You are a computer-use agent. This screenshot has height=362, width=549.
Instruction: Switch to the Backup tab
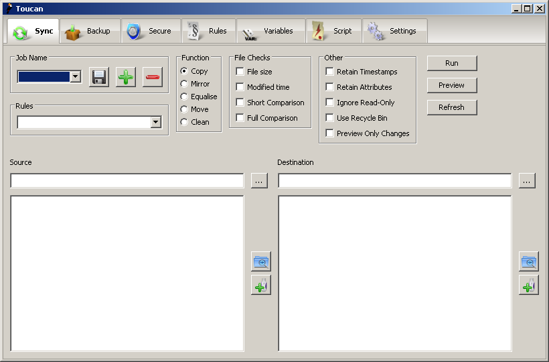click(x=90, y=32)
